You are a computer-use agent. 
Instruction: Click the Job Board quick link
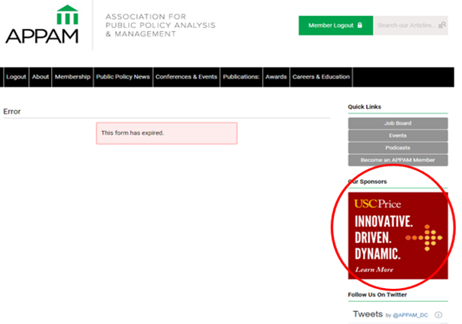398,124
